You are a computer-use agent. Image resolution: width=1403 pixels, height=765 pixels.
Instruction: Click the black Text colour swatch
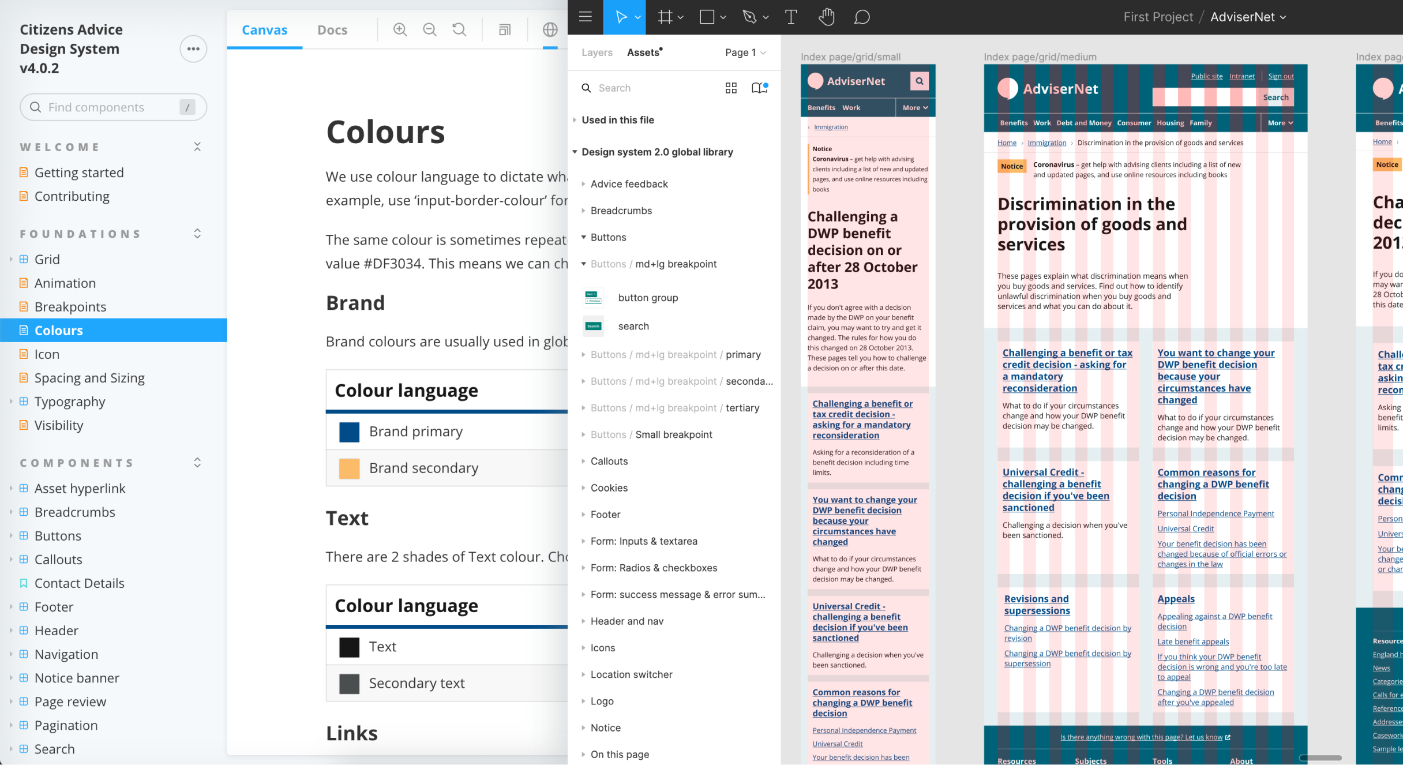(349, 647)
